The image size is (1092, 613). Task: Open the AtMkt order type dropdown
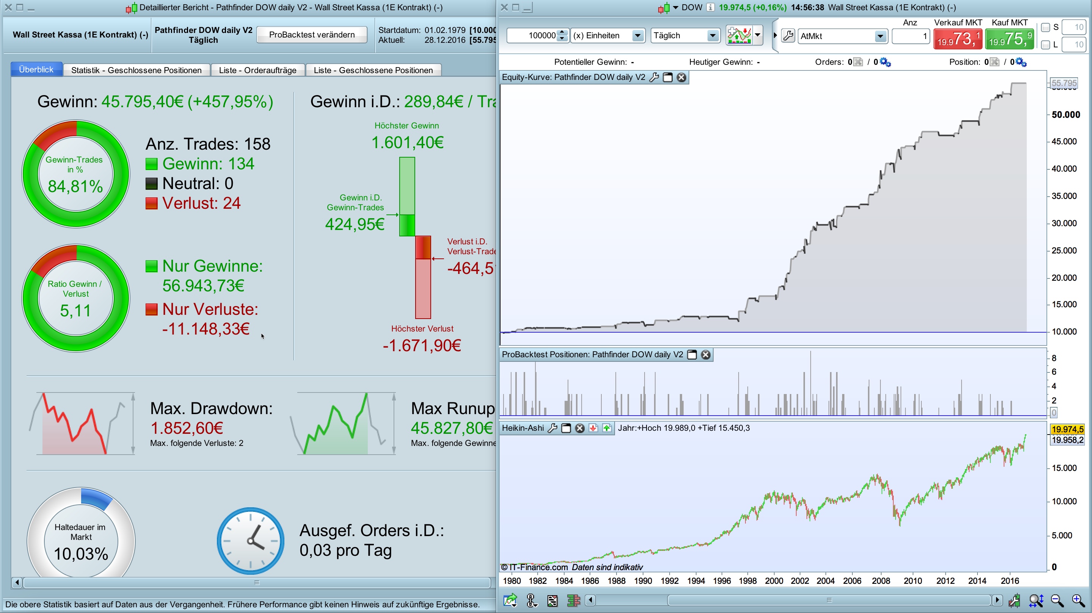(x=880, y=36)
